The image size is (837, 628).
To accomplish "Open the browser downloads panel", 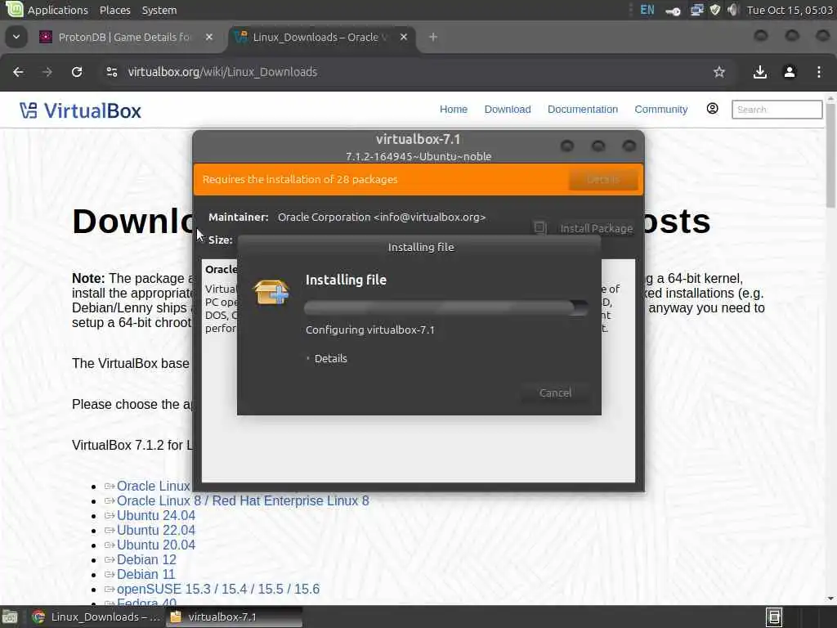I will click(759, 72).
